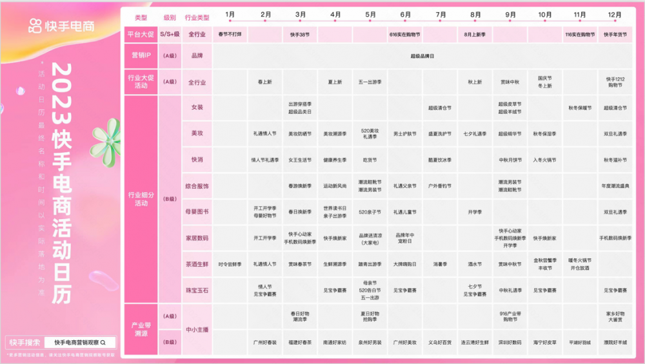Click the 行业细分活动 category cell
This screenshot has width=645, height=364.
click(140, 199)
